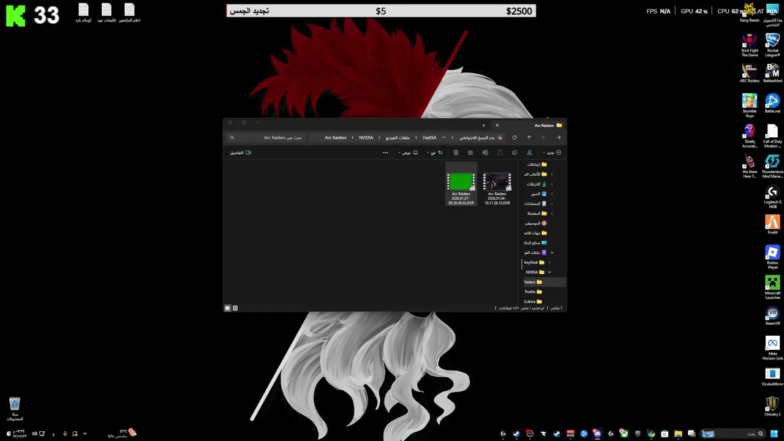Expand the الصور (Pictures) tree node
The height and width of the screenshot is (441, 784).
552,194
